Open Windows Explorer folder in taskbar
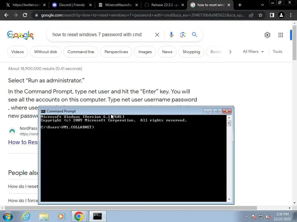 click(44, 217)
